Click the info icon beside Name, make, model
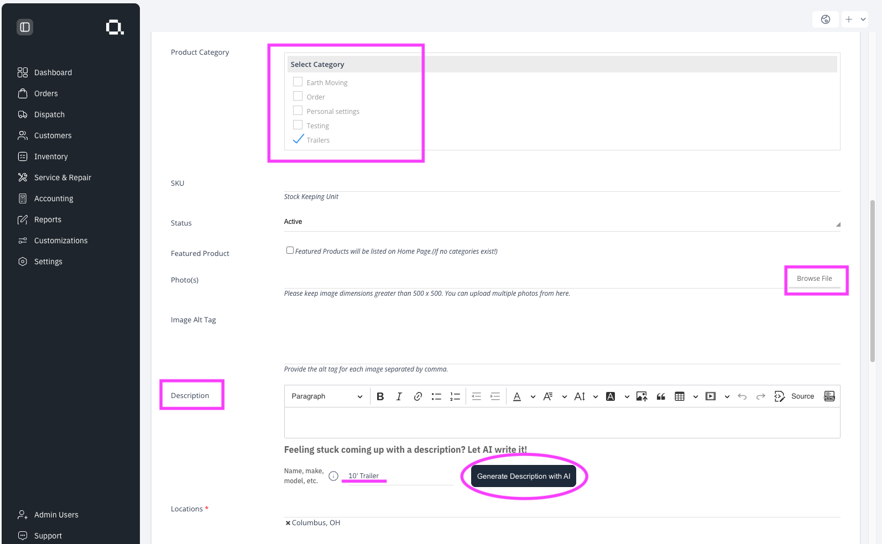This screenshot has width=882, height=544. click(x=333, y=476)
